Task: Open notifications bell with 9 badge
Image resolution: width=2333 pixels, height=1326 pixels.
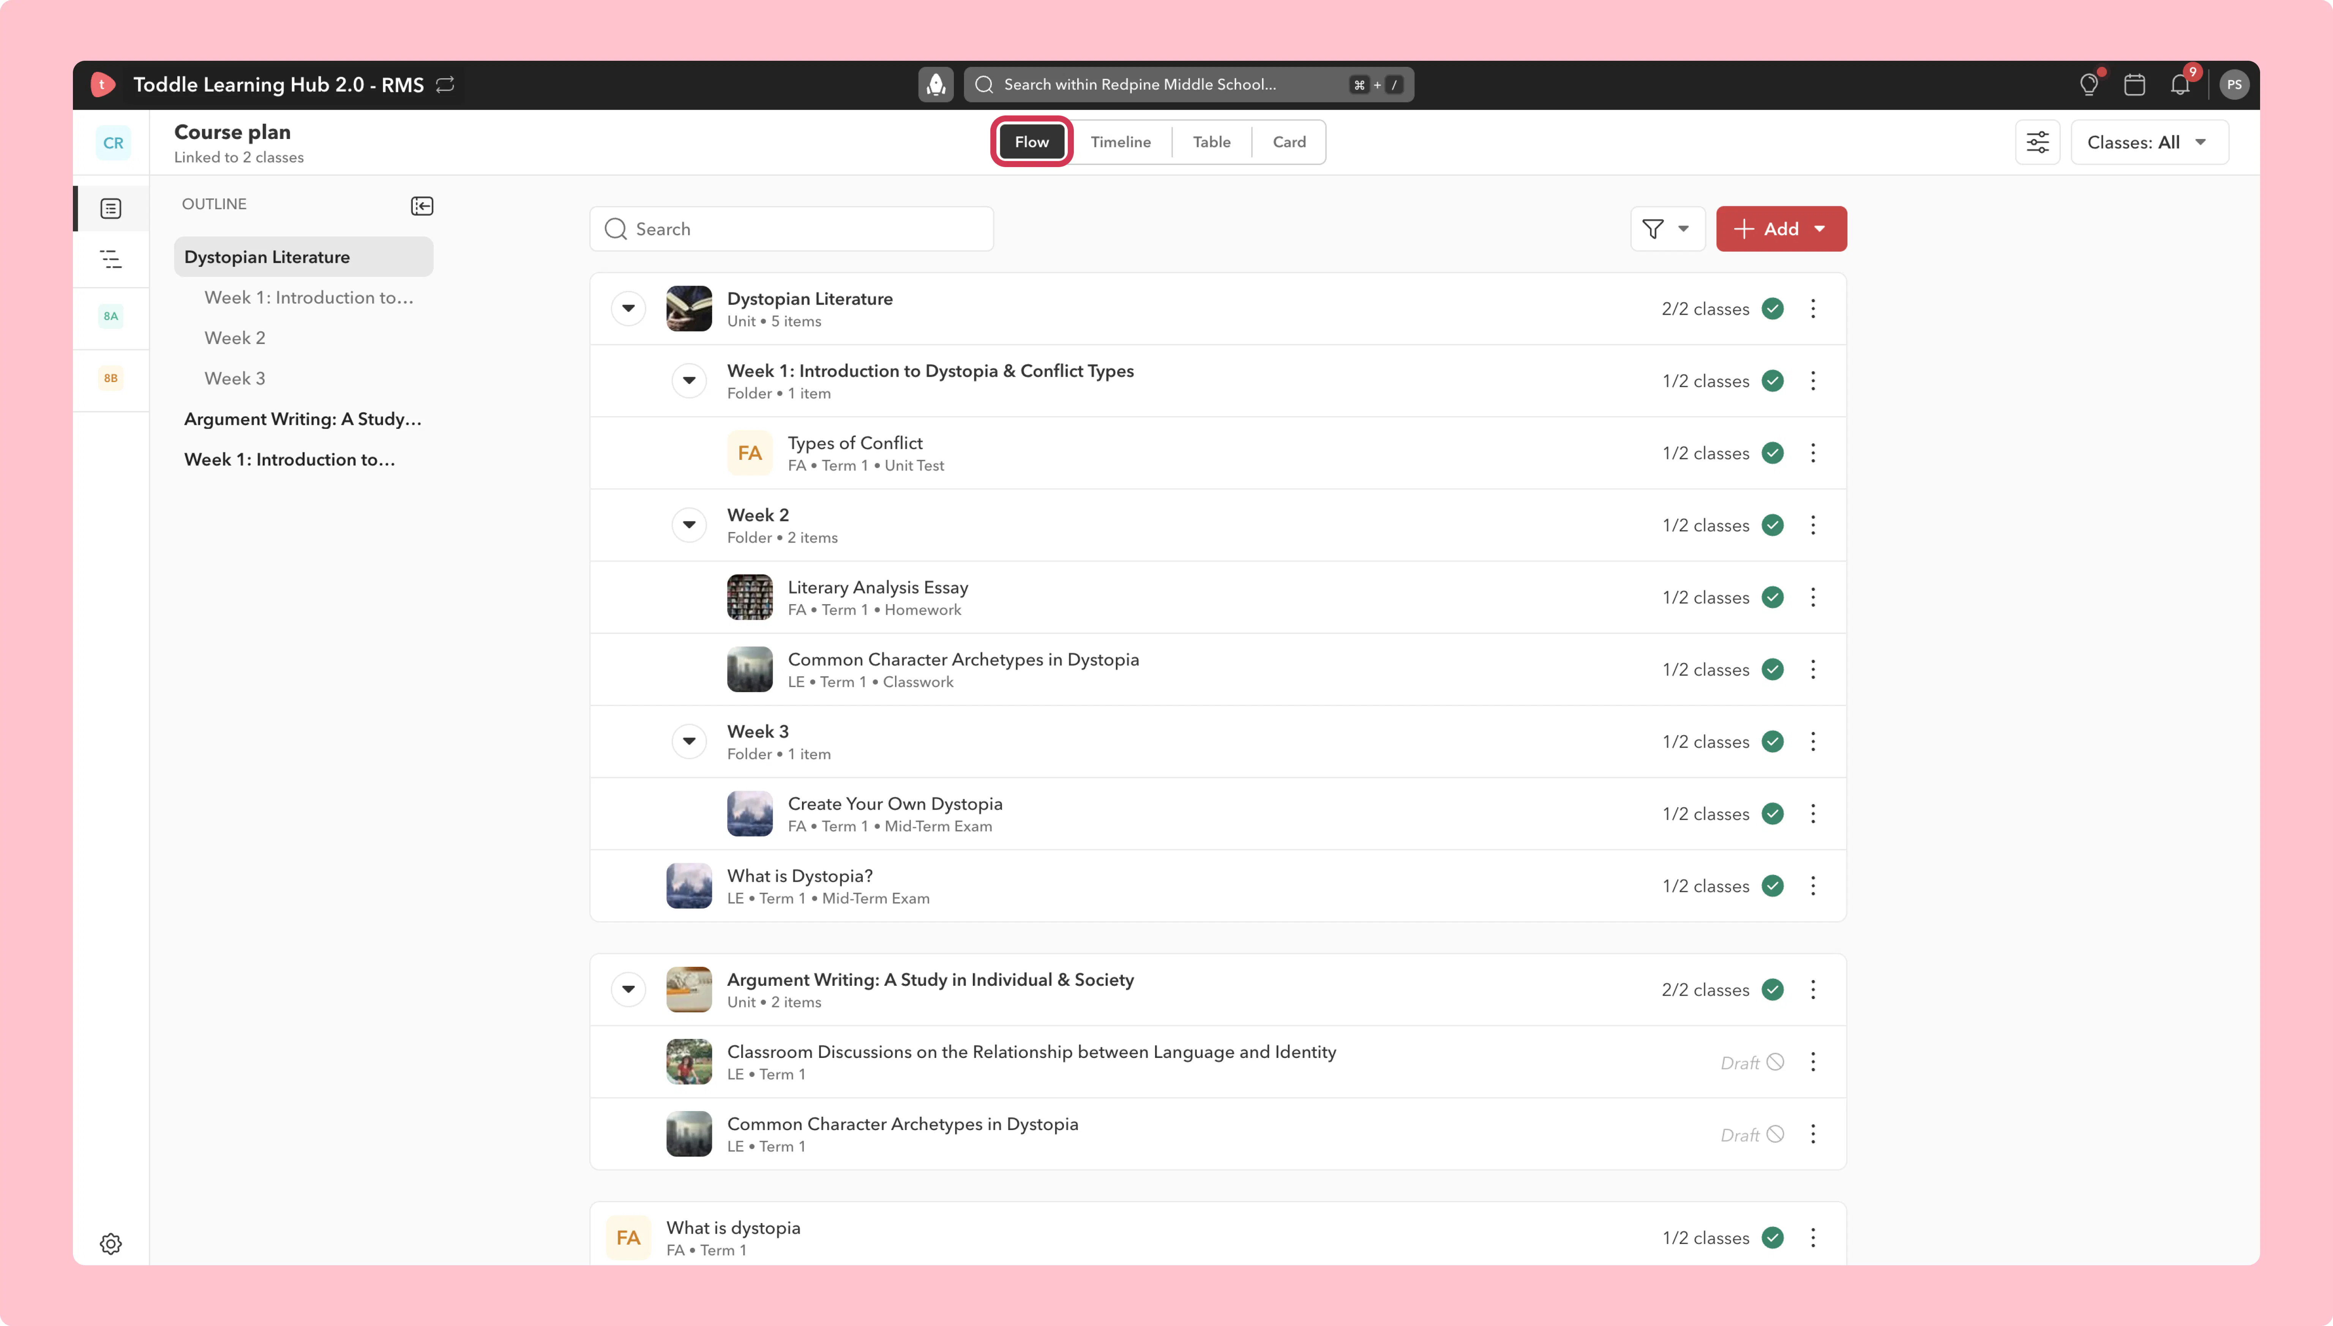Action: 2180,85
